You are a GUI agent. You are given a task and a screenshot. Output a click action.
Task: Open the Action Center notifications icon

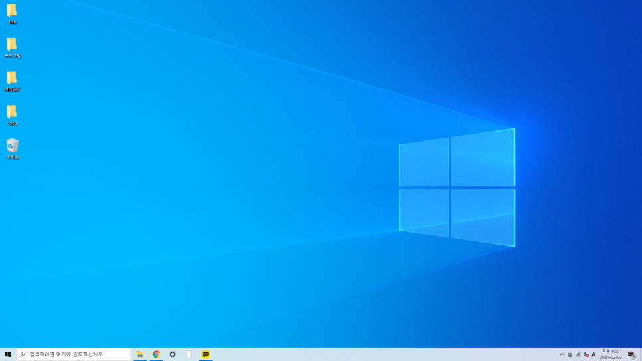[632, 354]
